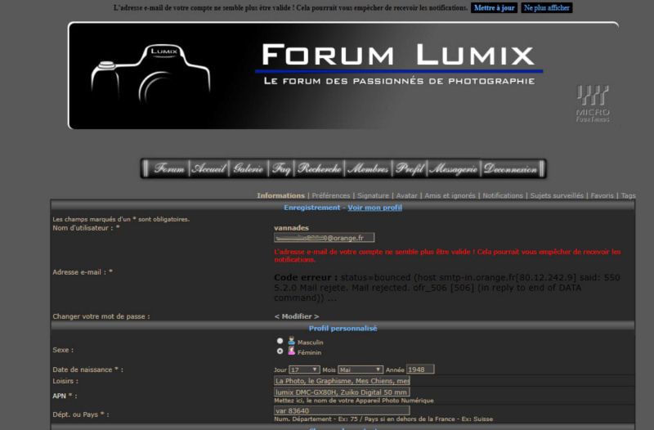Open the Sujets surveillés tab

[557, 195]
